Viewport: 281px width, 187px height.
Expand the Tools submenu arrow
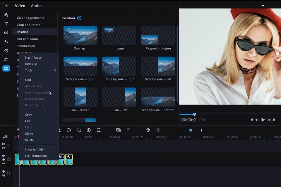pyautogui.click(x=55, y=70)
